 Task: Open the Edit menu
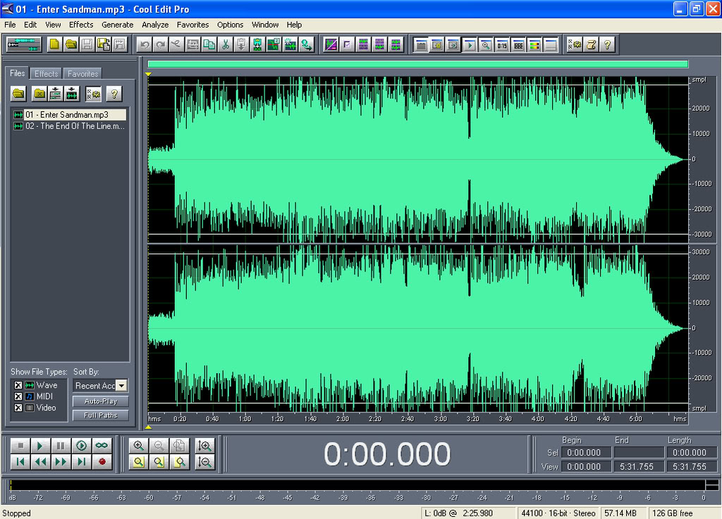[30, 25]
